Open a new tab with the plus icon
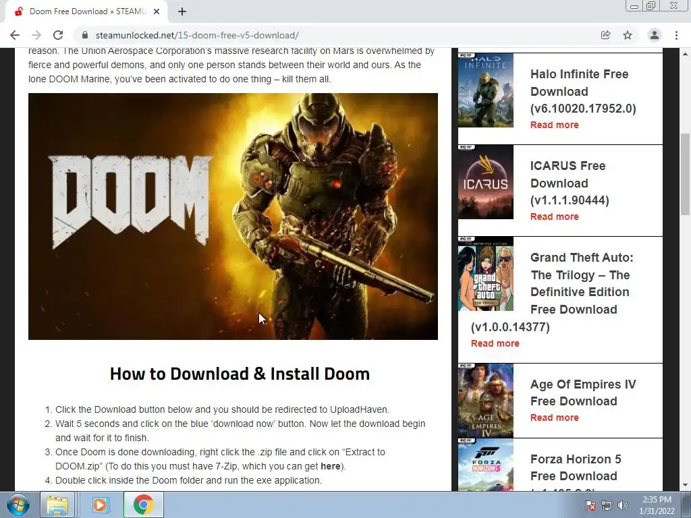The image size is (691, 518). pyautogui.click(x=182, y=11)
